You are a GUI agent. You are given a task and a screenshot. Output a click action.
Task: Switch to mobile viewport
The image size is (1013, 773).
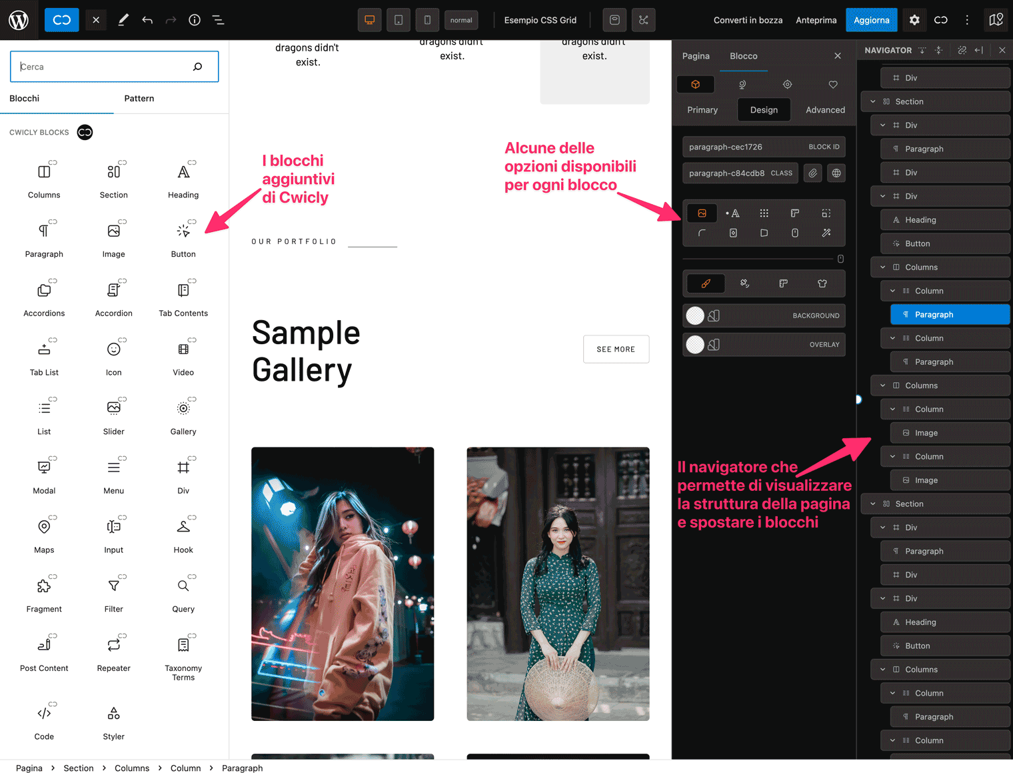tap(427, 20)
